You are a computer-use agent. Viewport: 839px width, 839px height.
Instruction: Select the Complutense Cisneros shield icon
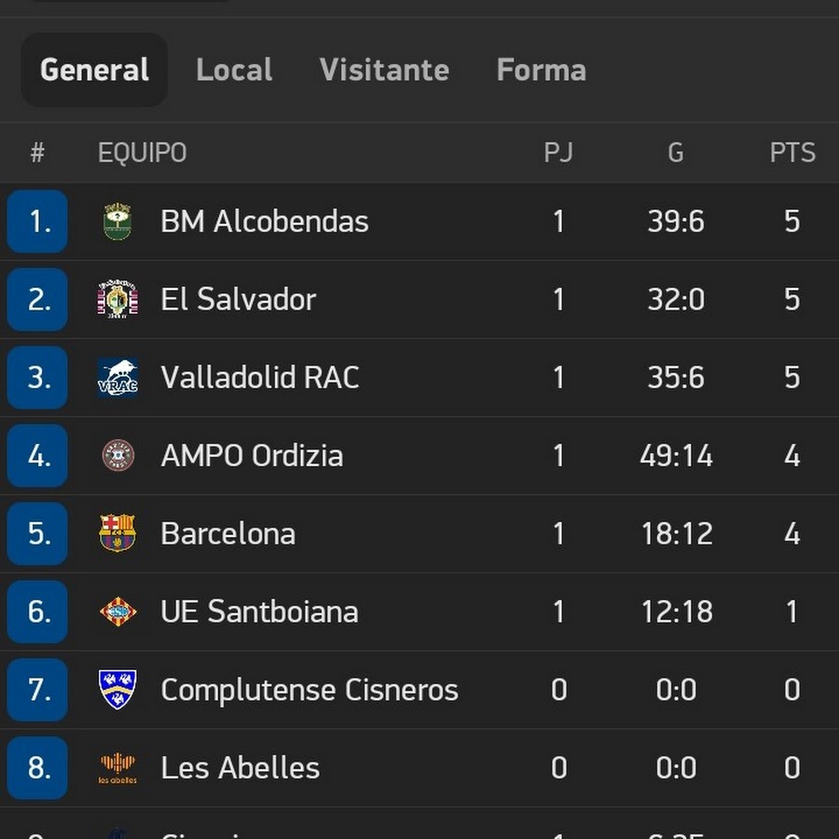tap(117, 689)
